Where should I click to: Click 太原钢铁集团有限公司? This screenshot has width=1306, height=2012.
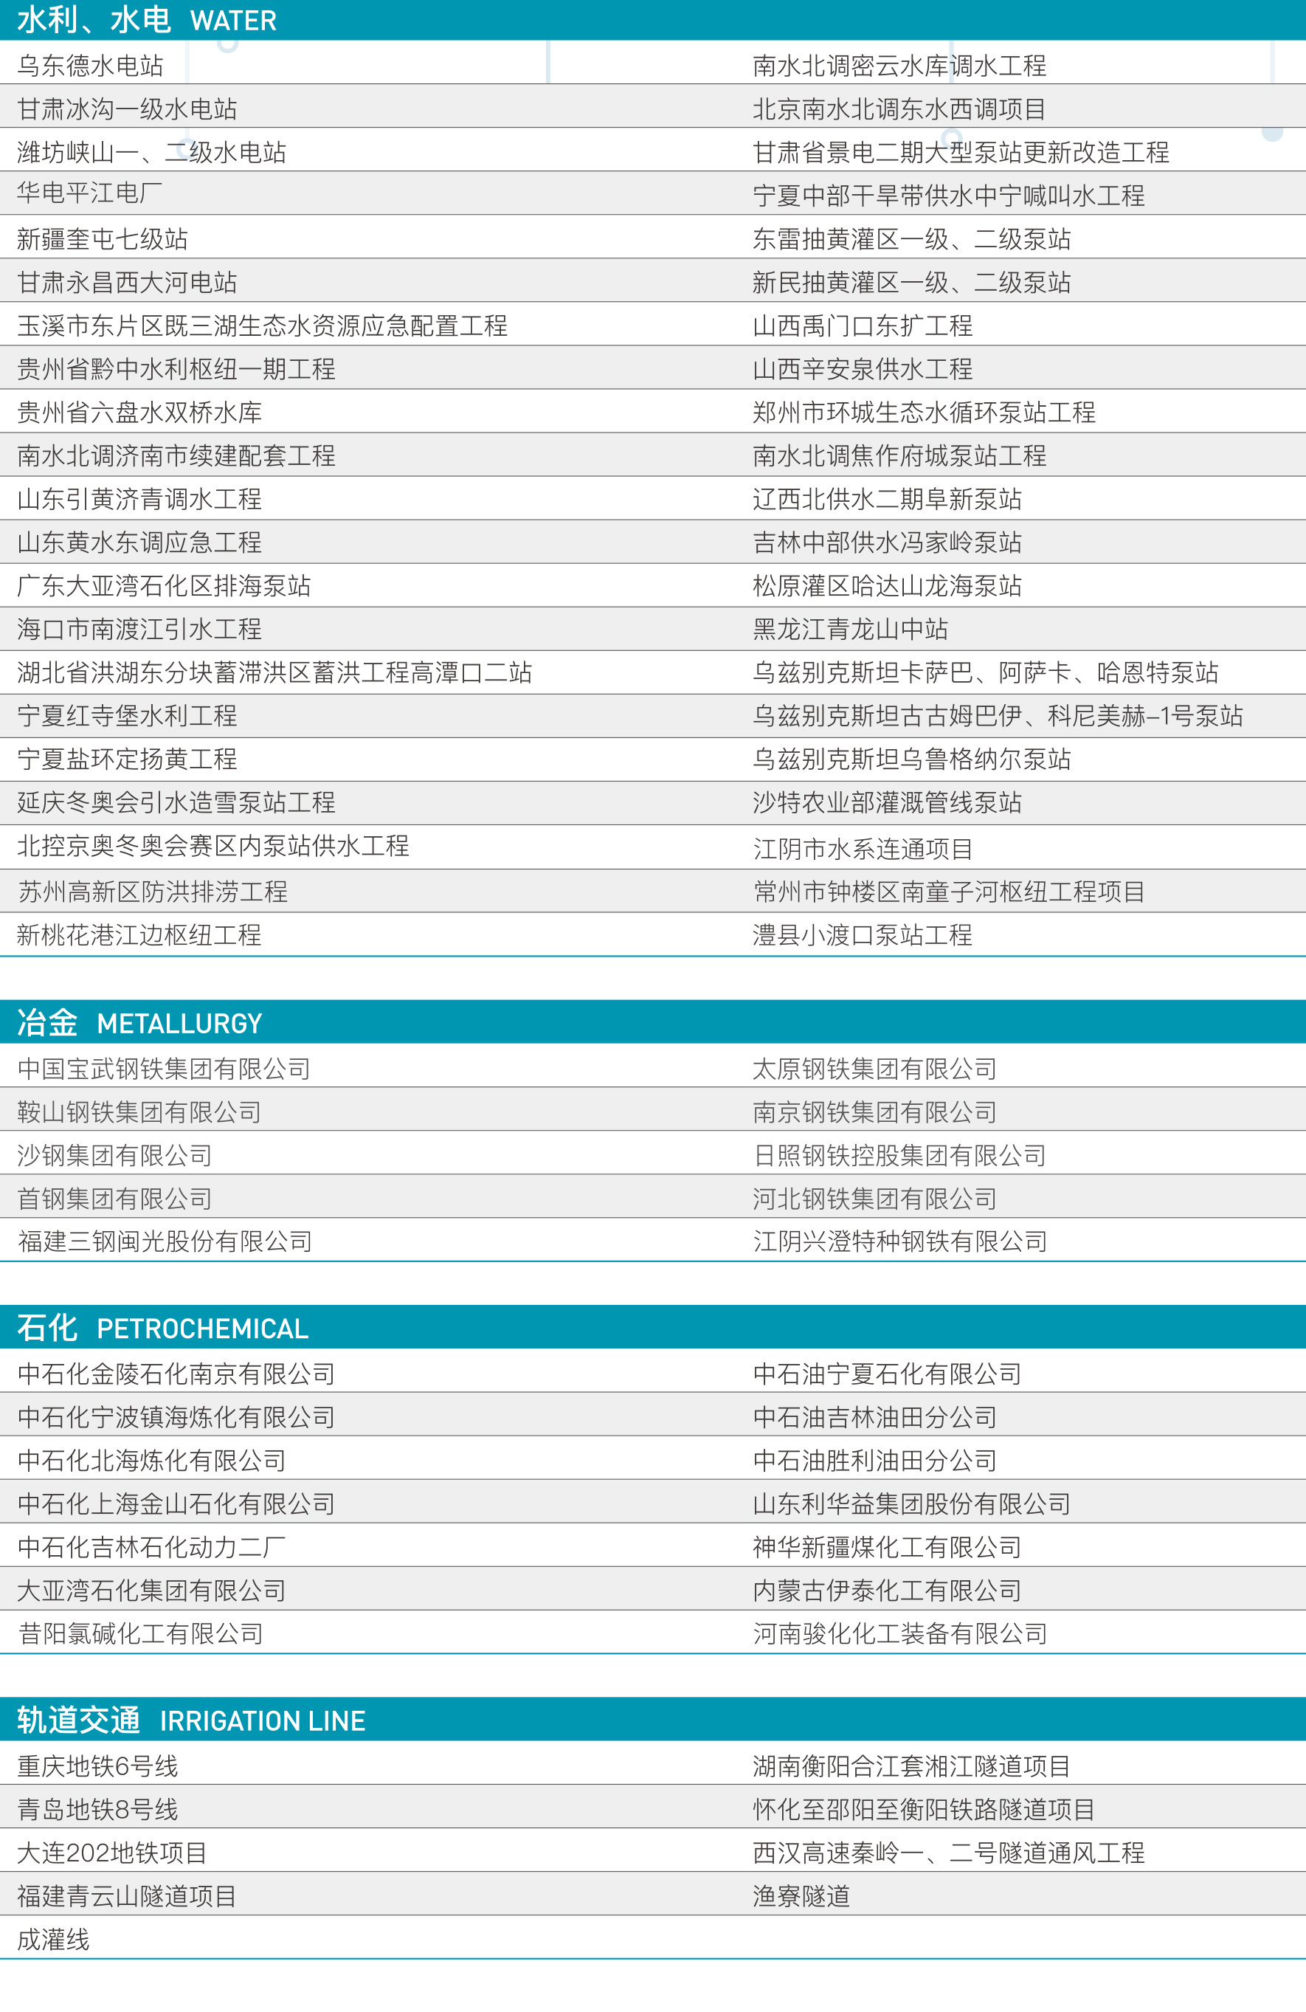[875, 1069]
